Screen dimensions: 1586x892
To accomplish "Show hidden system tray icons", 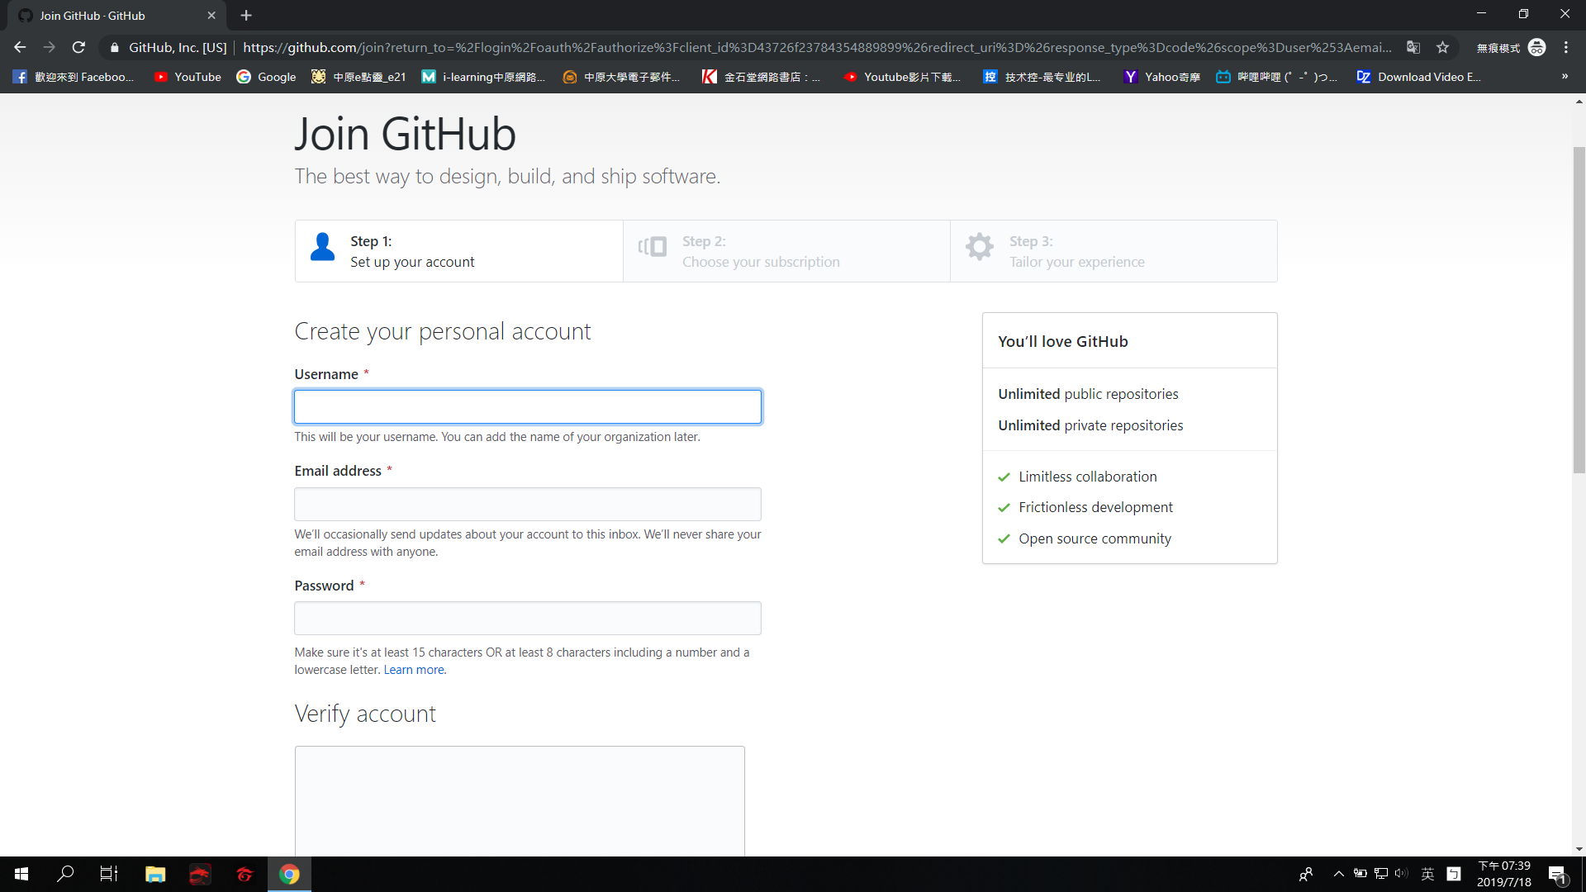I will click(1338, 874).
